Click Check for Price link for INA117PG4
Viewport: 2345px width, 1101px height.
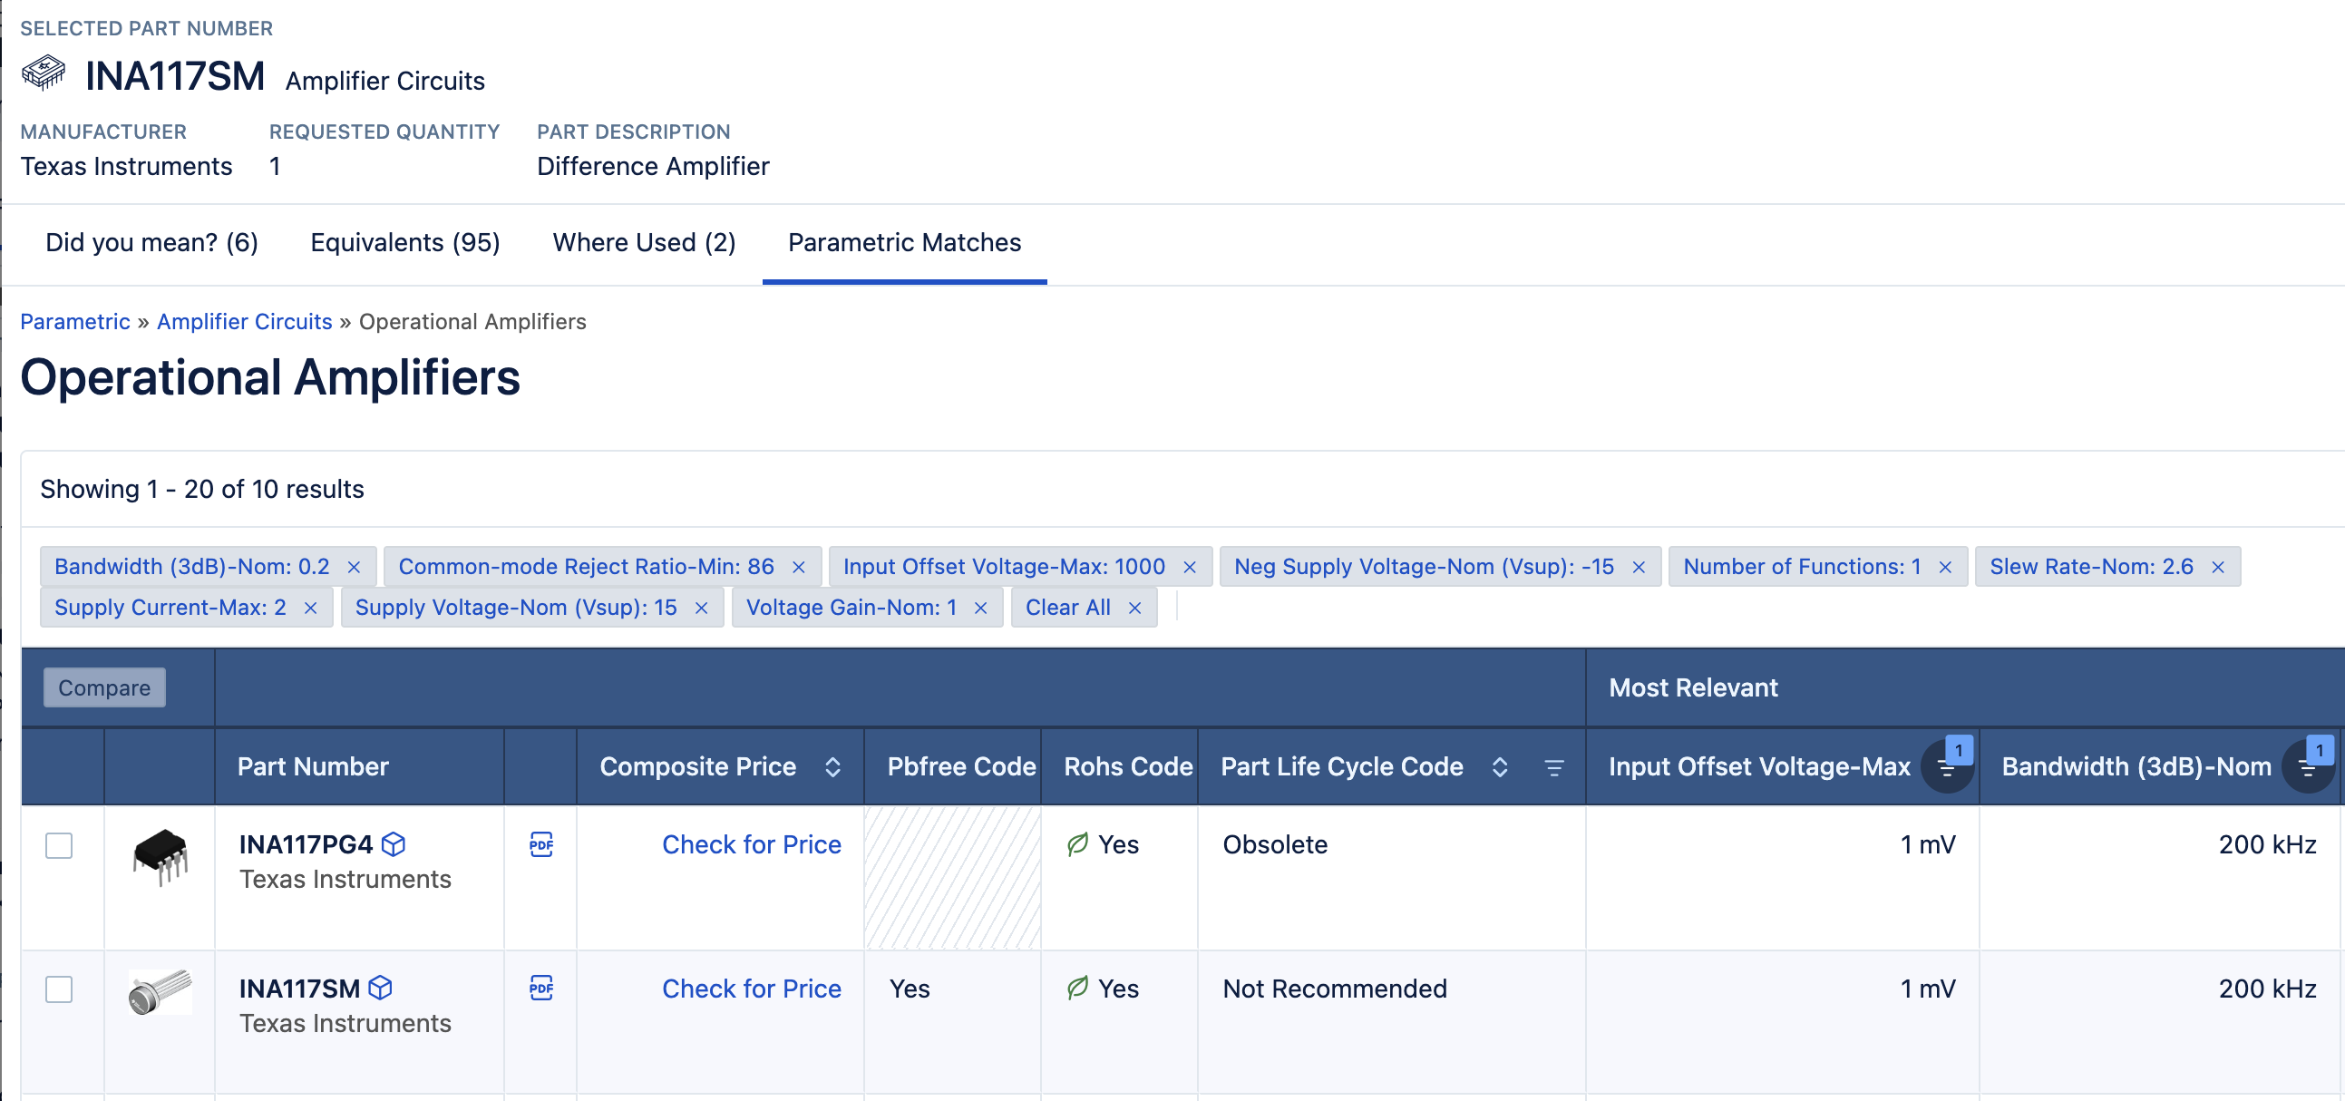coord(751,844)
